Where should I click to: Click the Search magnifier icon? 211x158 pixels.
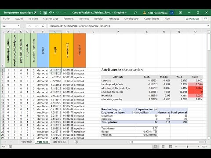pos(135,13)
